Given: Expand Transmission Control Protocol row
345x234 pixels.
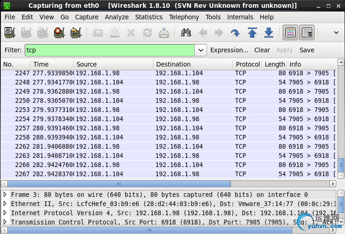Looking at the screenshot, I should 5,222.
